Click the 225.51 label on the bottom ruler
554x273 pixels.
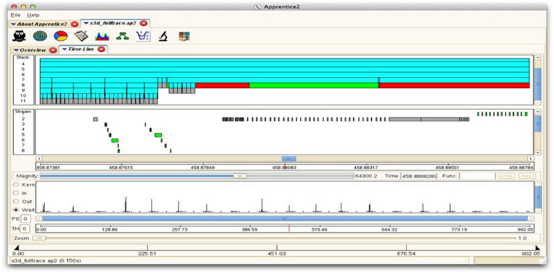pos(148,254)
